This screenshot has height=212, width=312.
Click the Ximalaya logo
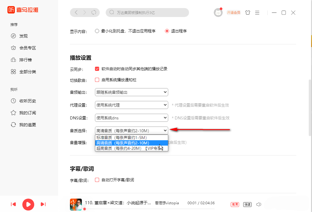tap(23, 10)
